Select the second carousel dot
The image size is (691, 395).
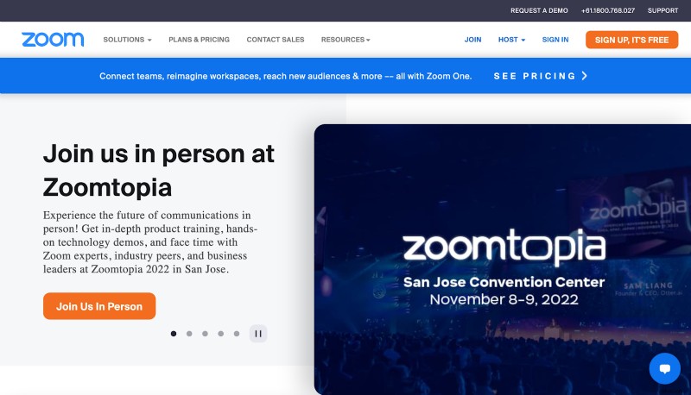coord(189,333)
